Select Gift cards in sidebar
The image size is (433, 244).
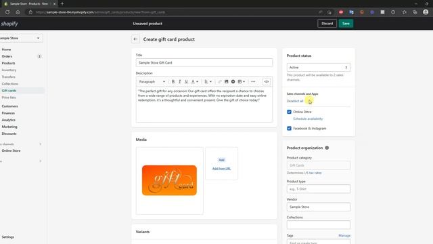9,90
